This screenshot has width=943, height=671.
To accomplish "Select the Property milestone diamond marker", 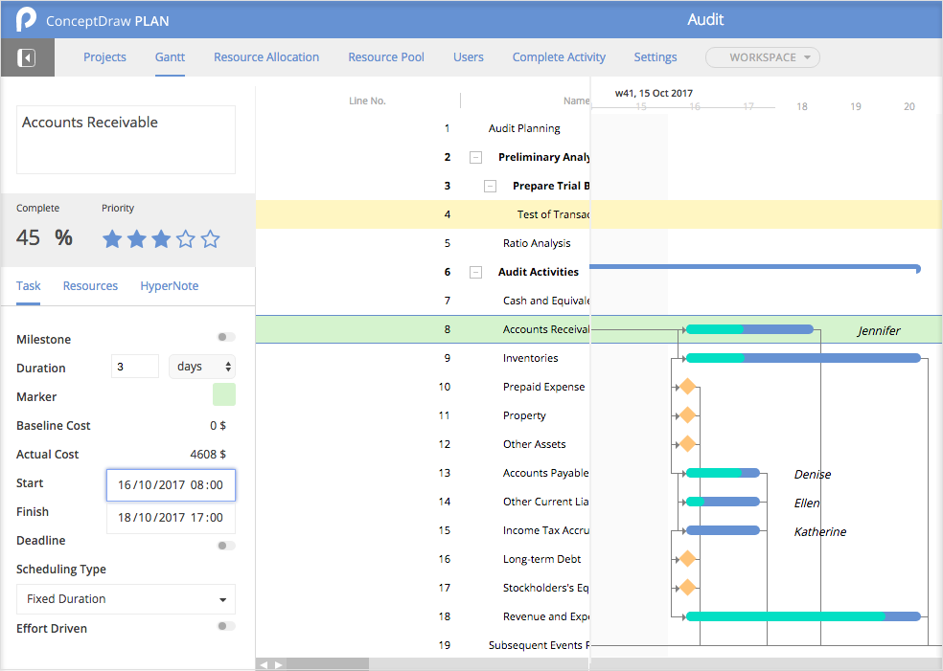I will point(686,415).
